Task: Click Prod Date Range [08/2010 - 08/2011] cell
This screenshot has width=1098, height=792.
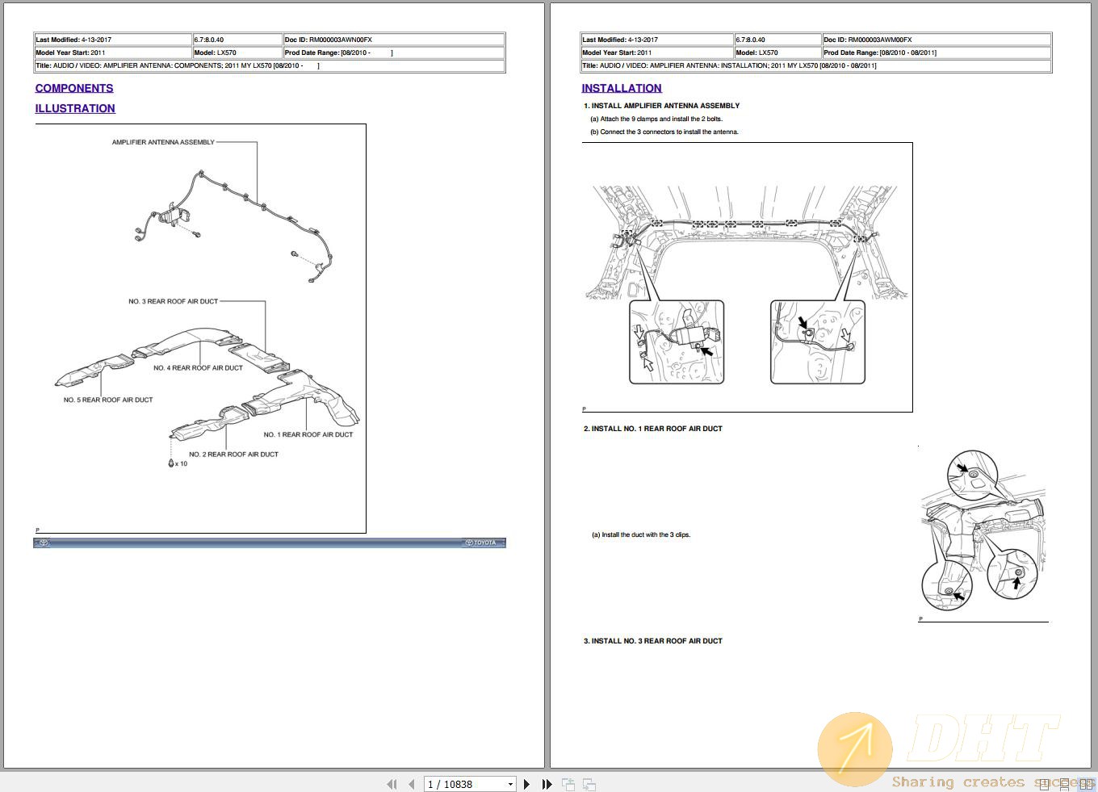Action: pos(937,52)
